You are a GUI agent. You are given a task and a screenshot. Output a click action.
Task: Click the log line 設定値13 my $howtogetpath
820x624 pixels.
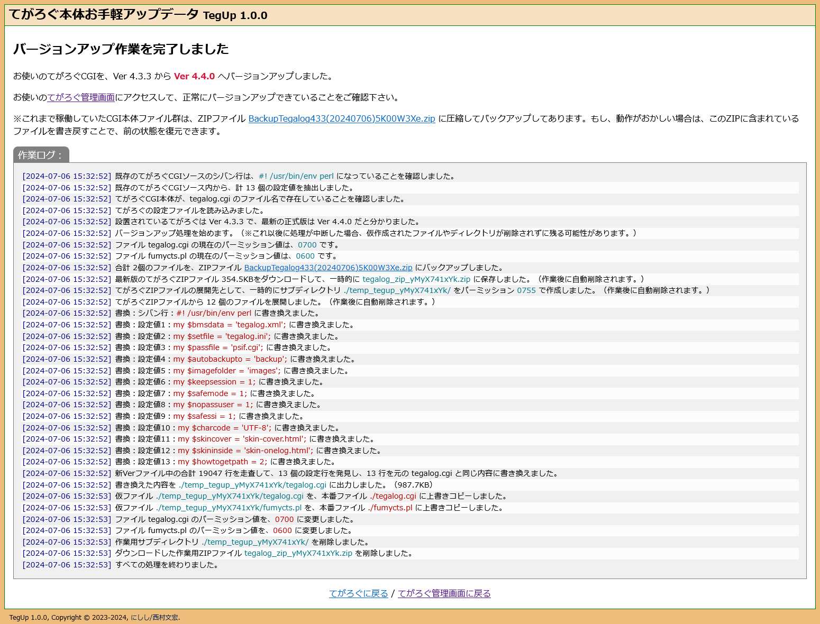[410, 462]
